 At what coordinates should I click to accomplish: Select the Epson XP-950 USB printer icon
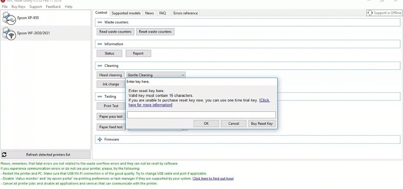(9, 18)
